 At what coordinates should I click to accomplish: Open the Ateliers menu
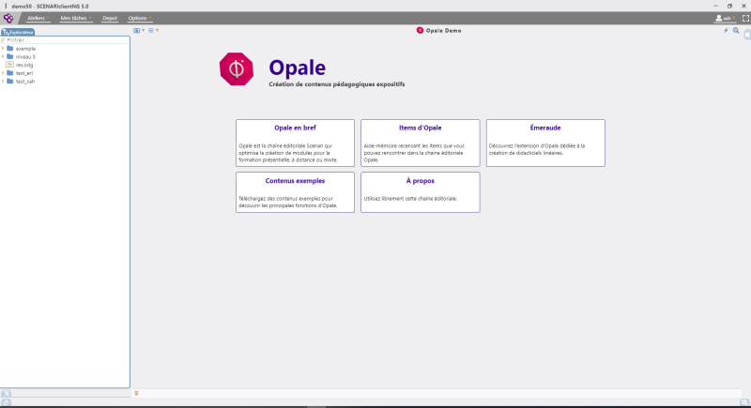[38, 18]
